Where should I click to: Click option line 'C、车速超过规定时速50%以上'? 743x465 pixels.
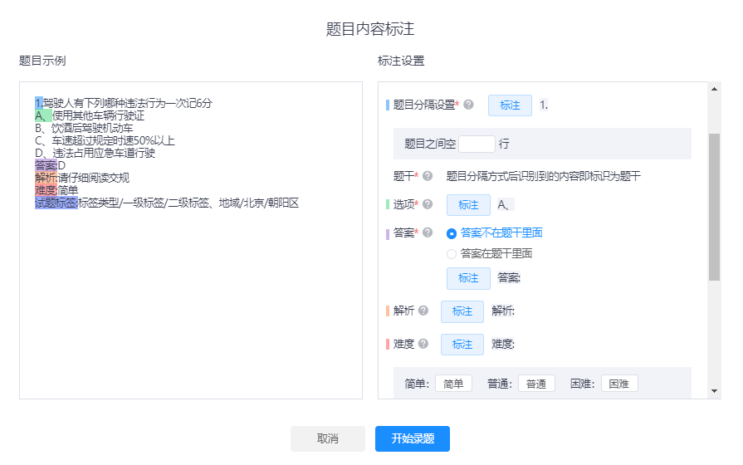click(105, 141)
